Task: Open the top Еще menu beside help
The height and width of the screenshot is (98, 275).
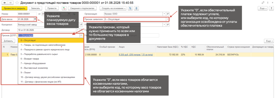Action: [263, 8]
